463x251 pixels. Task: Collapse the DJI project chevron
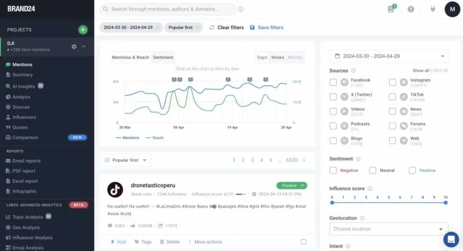point(84,47)
